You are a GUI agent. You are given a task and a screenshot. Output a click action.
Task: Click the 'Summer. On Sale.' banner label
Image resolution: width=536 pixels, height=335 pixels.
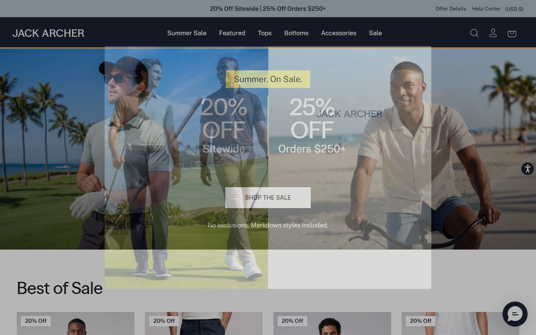coord(268,79)
